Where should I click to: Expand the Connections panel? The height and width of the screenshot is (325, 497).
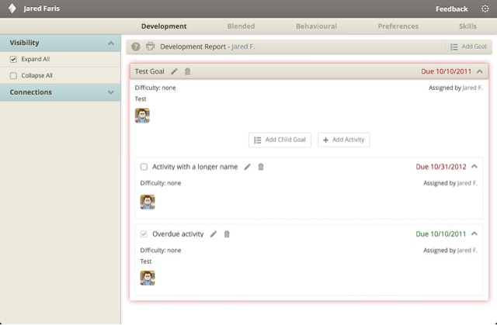110,92
